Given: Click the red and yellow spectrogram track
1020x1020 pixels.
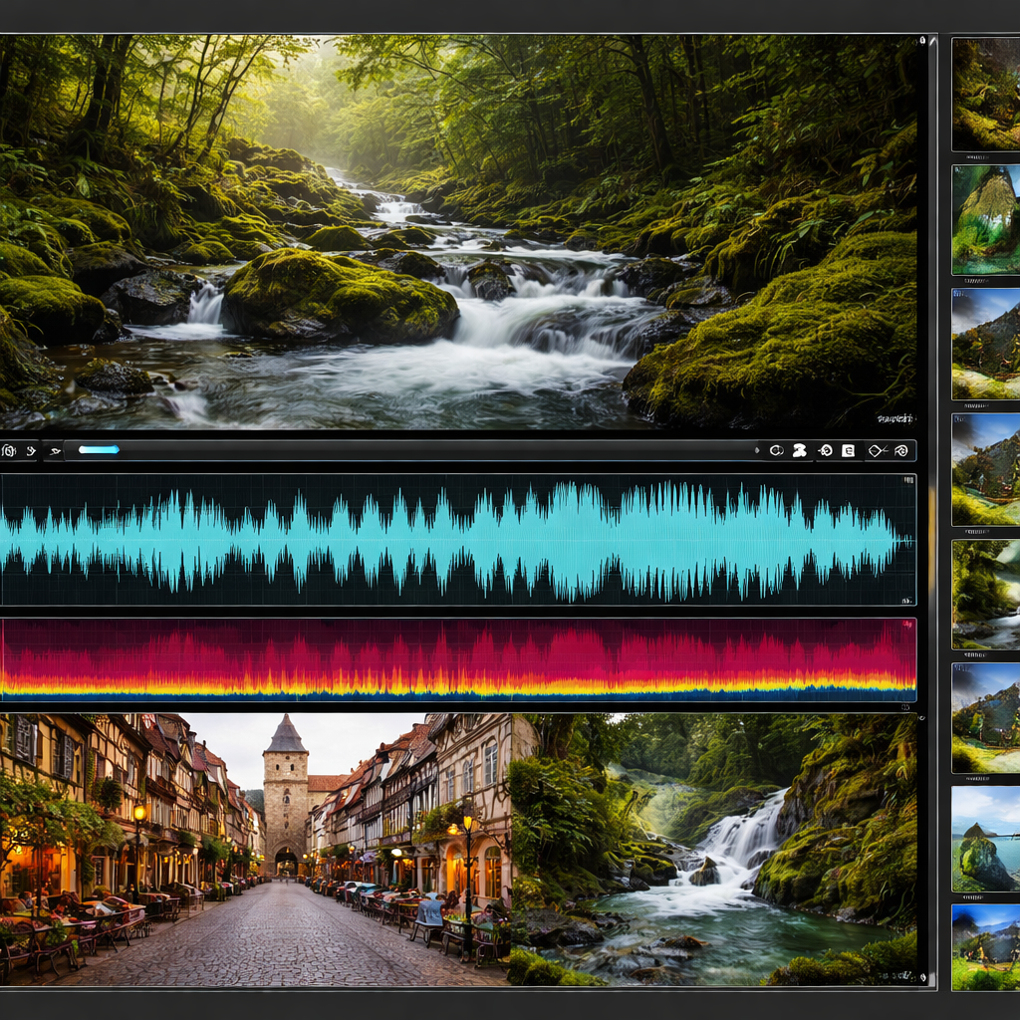Looking at the screenshot, I should click(x=458, y=660).
